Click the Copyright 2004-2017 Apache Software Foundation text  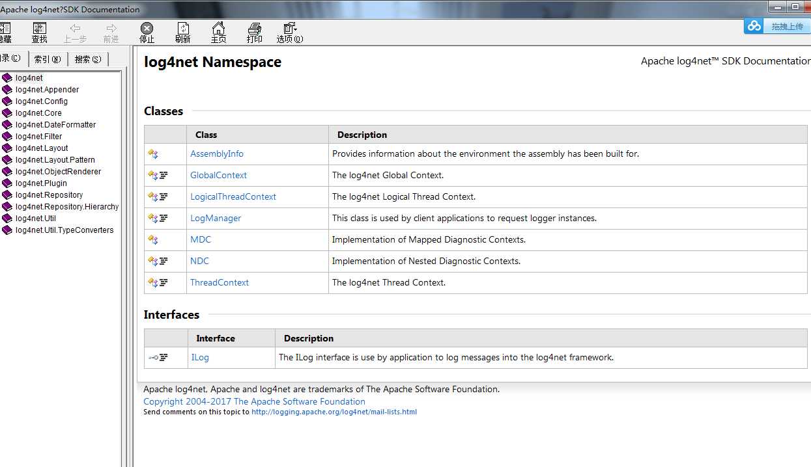click(254, 401)
